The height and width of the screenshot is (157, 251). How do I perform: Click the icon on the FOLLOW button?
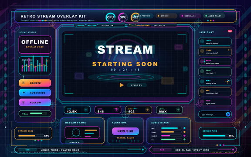coord(24,102)
